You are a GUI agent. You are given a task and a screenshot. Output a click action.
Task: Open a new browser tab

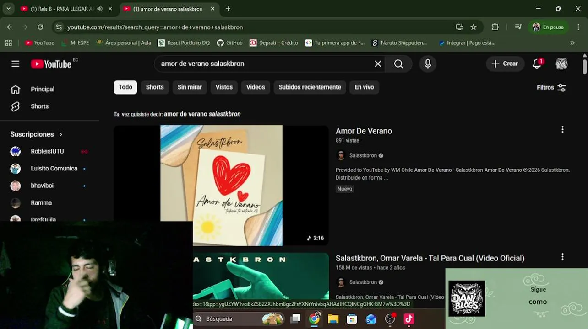(x=228, y=9)
